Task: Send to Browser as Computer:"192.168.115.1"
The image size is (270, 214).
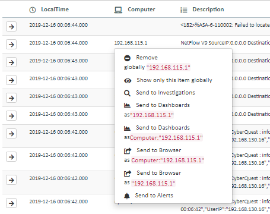Action: pos(164,155)
